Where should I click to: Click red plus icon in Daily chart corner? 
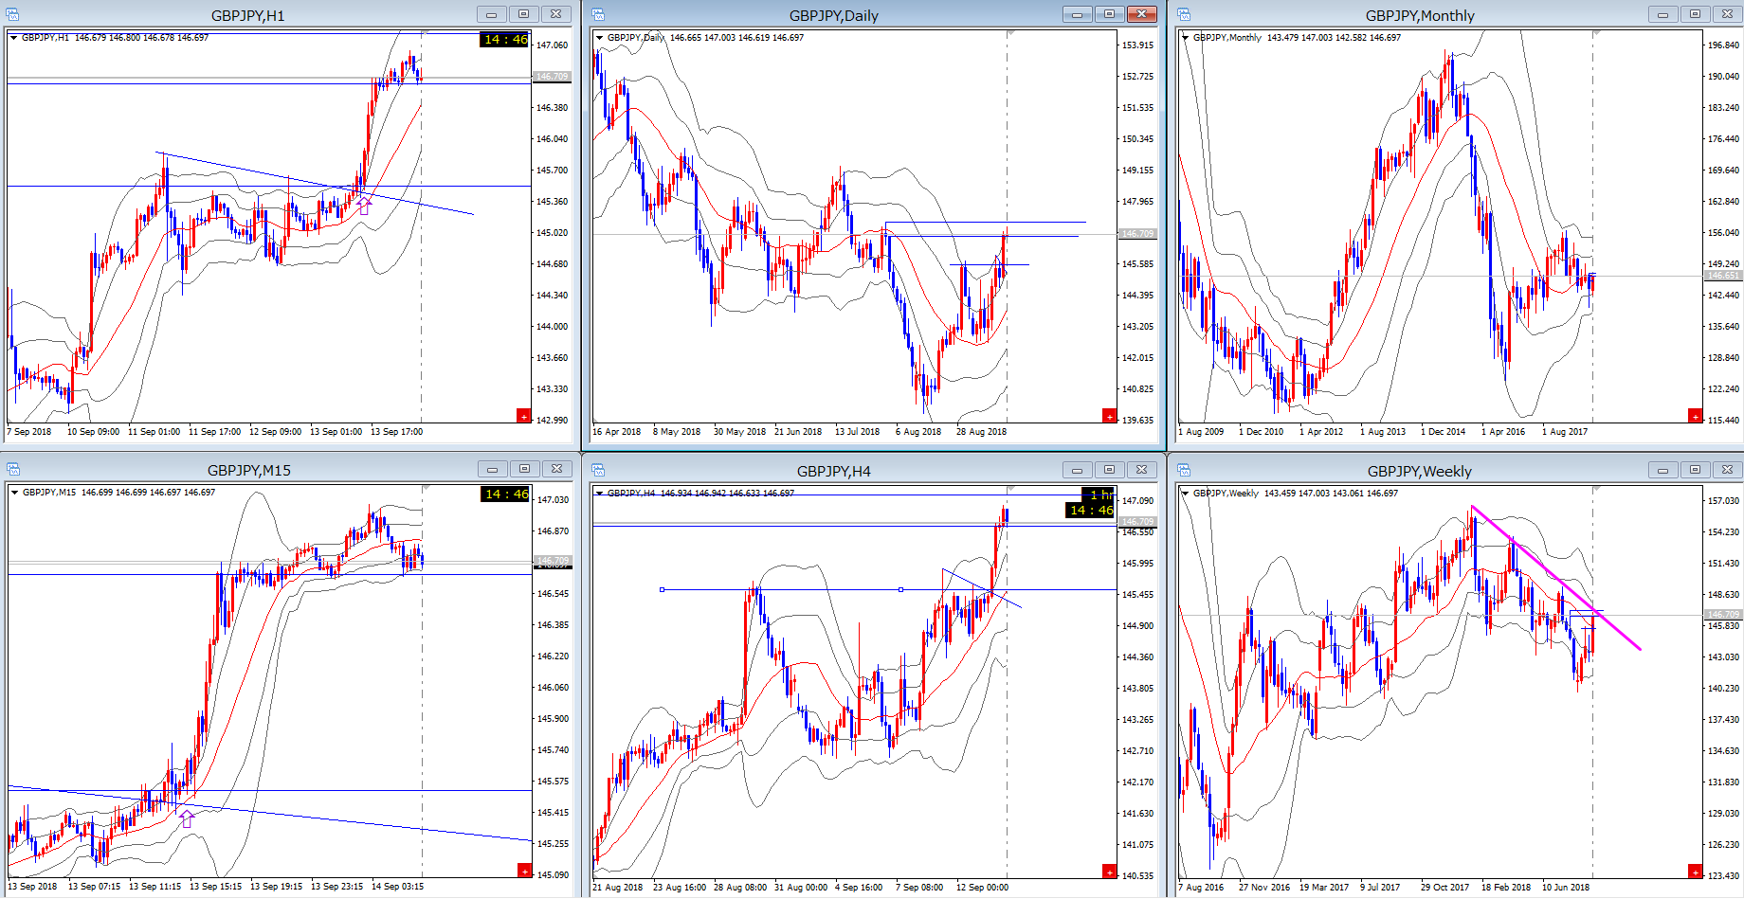(x=1109, y=416)
